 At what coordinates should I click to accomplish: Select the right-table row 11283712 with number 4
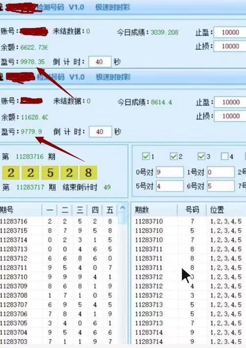tap(189, 286)
